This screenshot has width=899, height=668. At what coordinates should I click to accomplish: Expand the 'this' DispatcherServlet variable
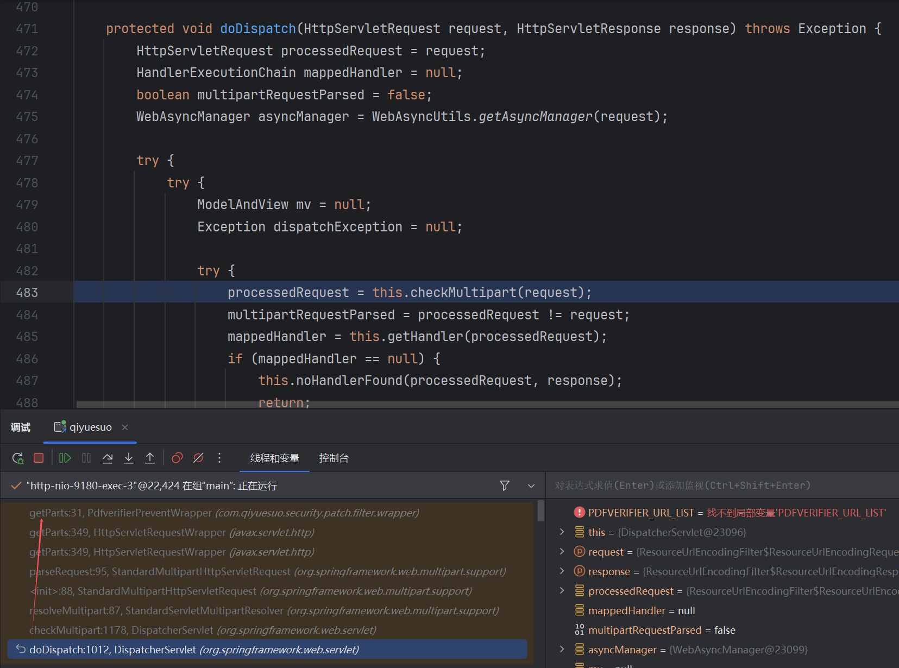coord(562,532)
